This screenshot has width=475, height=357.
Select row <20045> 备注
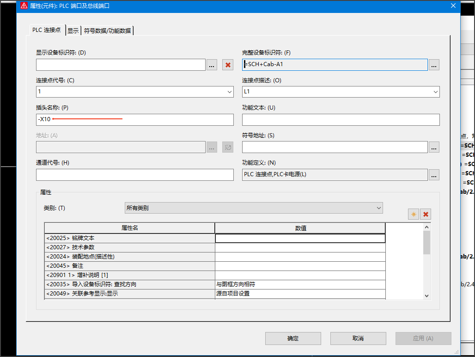click(x=130, y=266)
